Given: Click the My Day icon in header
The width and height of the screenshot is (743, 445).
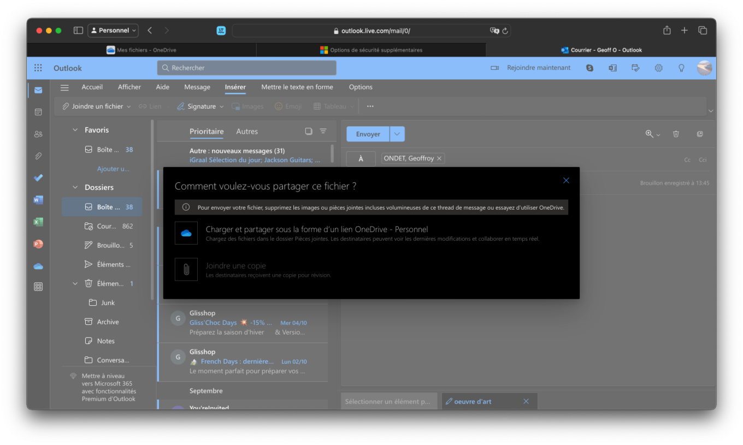Looking at the screenshot, I should [635, 68].
